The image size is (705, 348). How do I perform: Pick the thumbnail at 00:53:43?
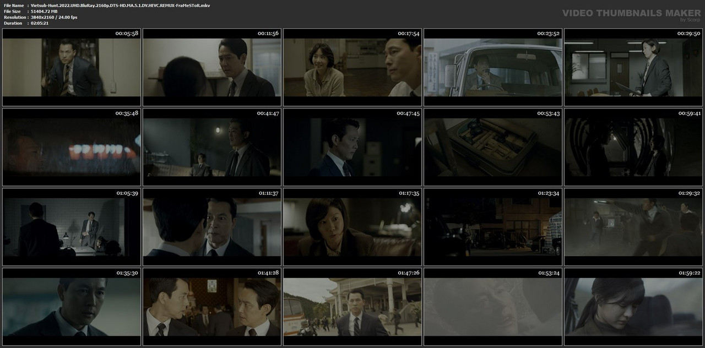click(493, 147)
